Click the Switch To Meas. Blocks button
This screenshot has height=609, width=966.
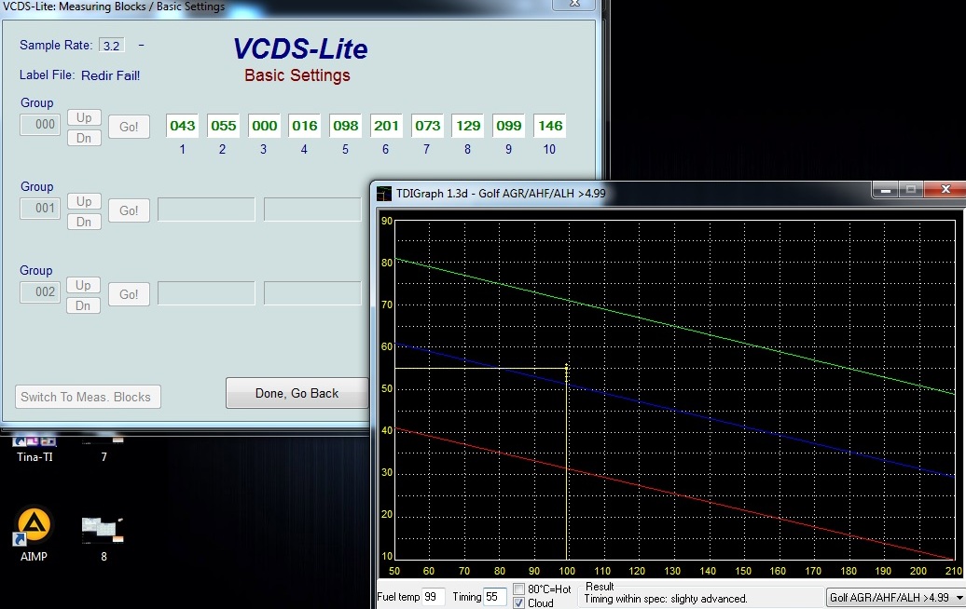pos(88,397)
